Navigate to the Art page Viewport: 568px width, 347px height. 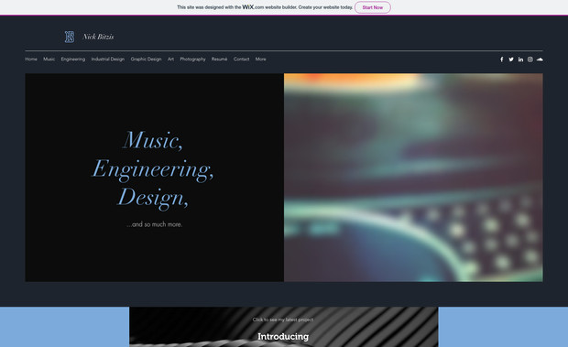coord(170,59)
